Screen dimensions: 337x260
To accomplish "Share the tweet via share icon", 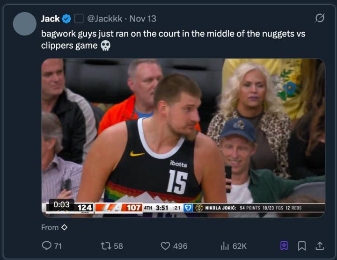I will [320, 246].
